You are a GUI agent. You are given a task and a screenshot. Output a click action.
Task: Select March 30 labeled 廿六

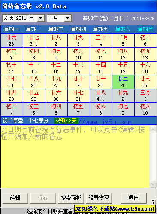56,96
